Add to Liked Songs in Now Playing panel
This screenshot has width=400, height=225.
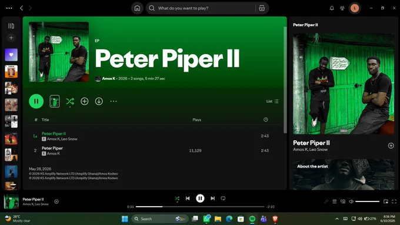pyautogui.click(x=391, y=146)
